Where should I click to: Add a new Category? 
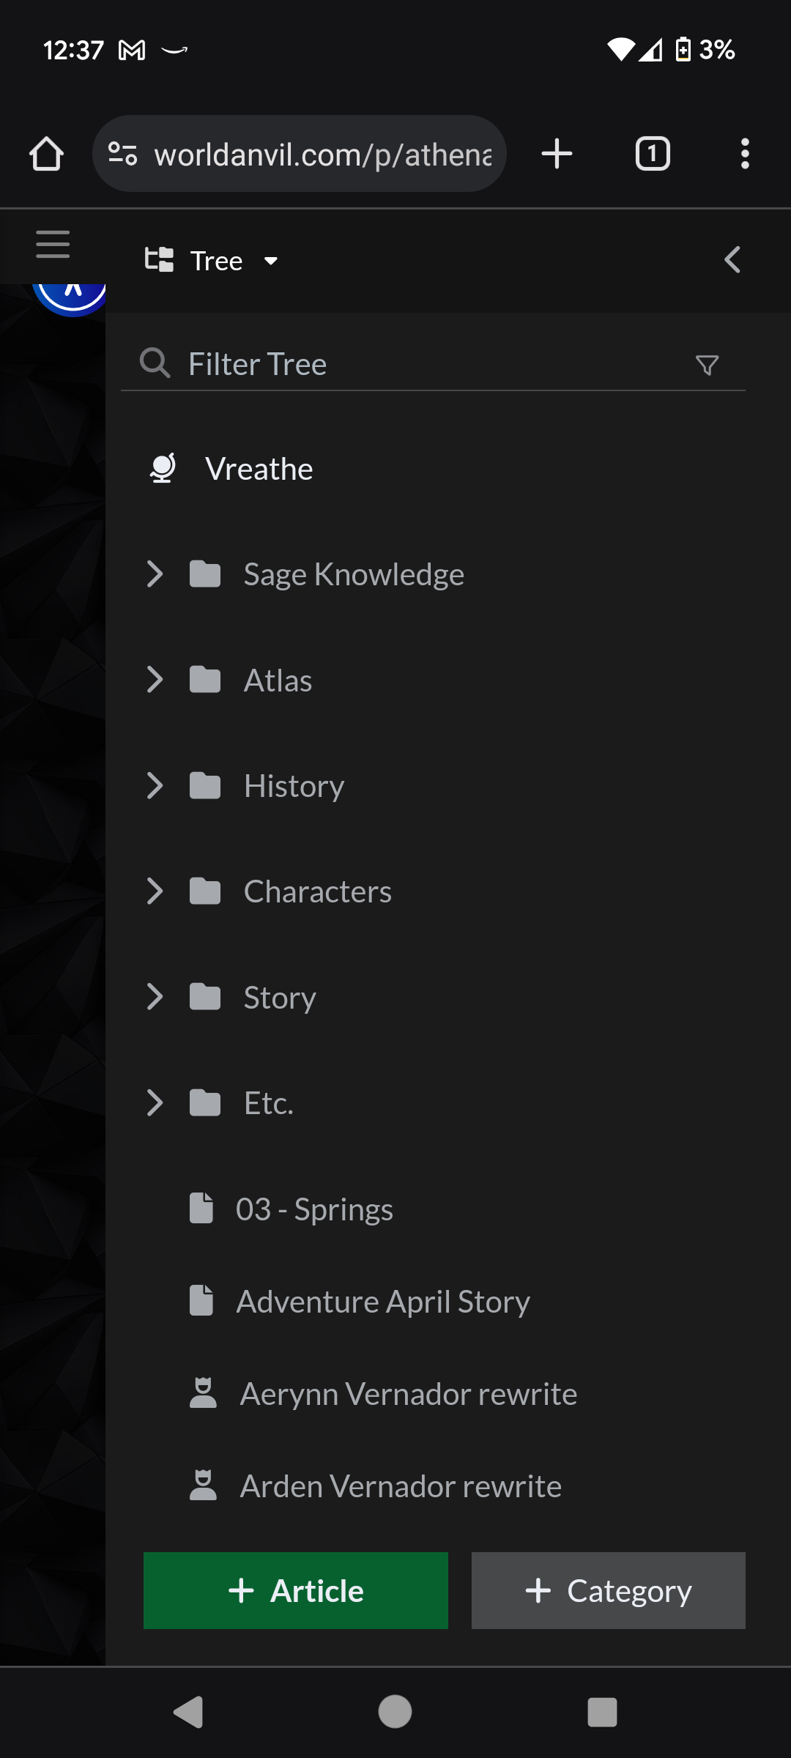(x=608, y=1590)
